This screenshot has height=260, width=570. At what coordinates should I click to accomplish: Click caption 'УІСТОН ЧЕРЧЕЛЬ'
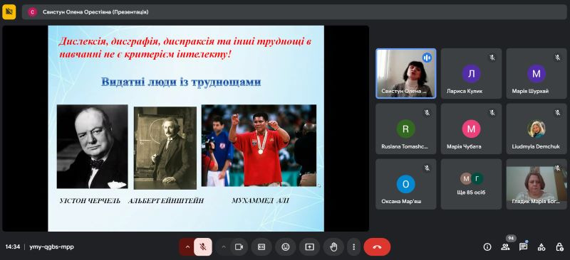coord(90,201)
